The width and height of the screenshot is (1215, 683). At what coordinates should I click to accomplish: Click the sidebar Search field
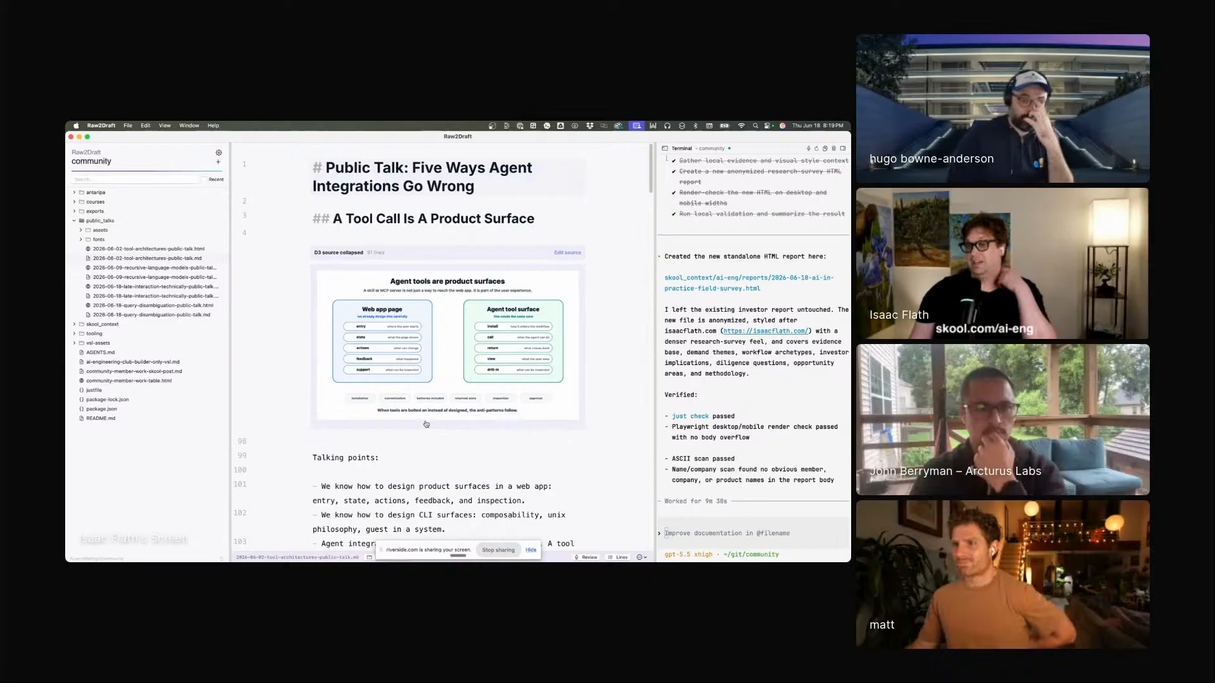(135, 180)
